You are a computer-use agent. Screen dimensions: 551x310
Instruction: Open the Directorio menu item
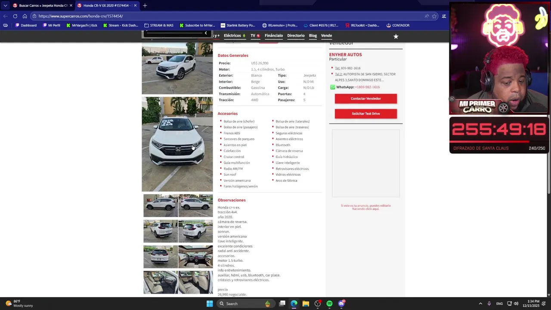coord(296,36)
